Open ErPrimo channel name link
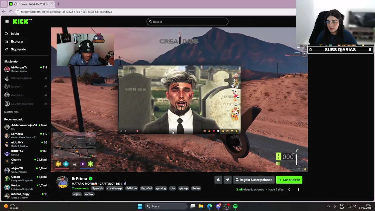375x211 pixels. (x=79, y=178)
